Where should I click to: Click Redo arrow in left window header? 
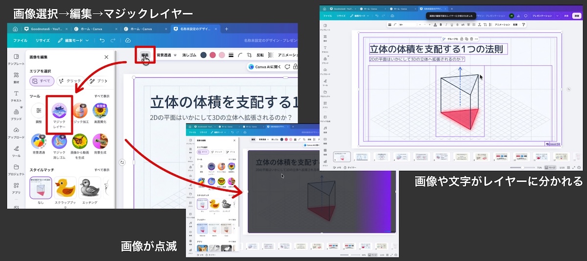pos(113,40)
